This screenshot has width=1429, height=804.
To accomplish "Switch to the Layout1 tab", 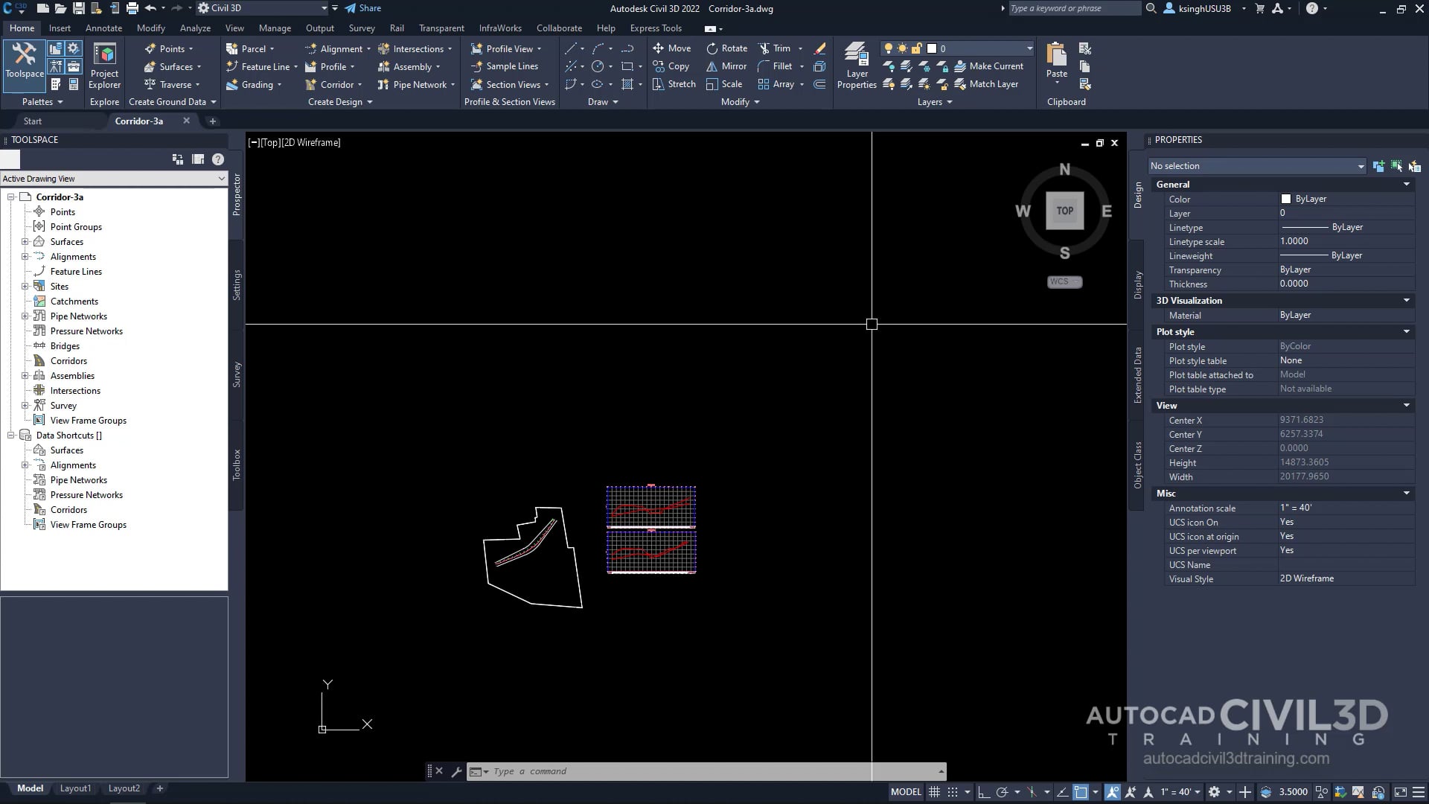I will pyautogui.click(x=75, y=788).
